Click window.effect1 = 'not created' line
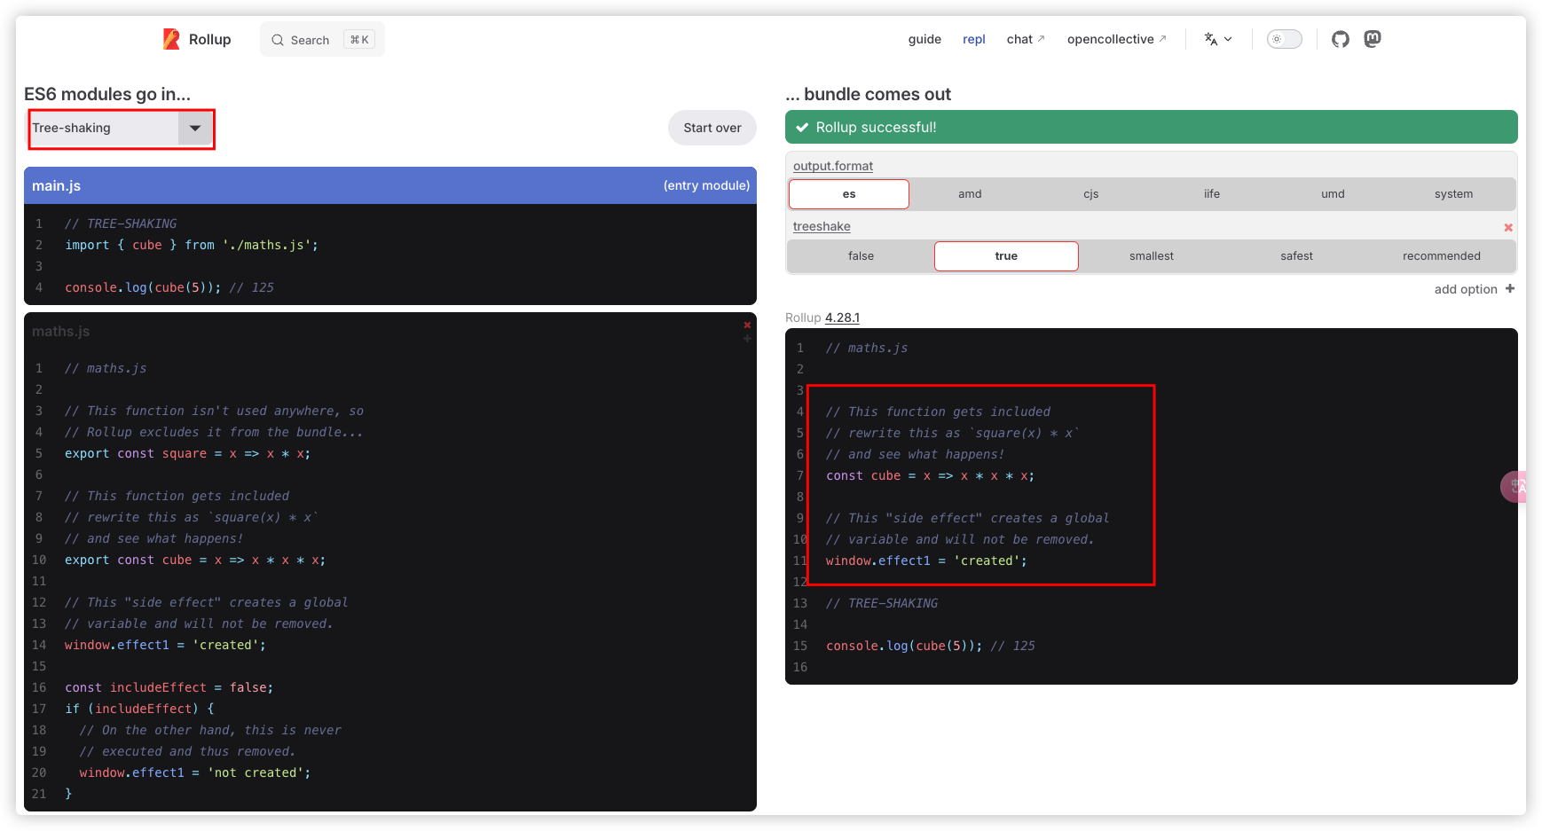Viewport: 1542px width, 831px height. tap(195, 772)
